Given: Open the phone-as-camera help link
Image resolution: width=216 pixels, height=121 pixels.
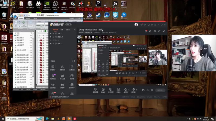Looking at the screenshot, I should coord(60,97).
